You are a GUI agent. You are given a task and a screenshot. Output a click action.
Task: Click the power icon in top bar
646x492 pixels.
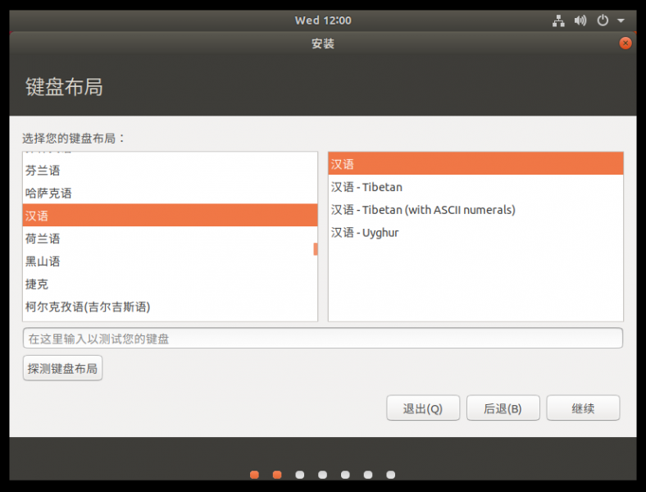603,20
